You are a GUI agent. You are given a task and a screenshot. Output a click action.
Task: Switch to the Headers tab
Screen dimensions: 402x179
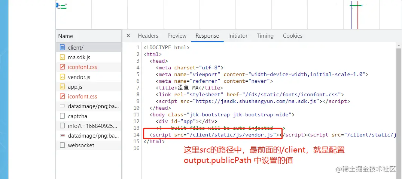(x=148, y=36)
